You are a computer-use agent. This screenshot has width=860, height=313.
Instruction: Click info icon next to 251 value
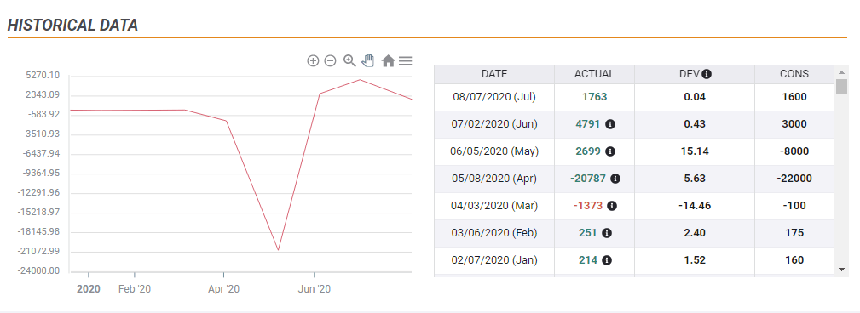[x=607, y=233]
